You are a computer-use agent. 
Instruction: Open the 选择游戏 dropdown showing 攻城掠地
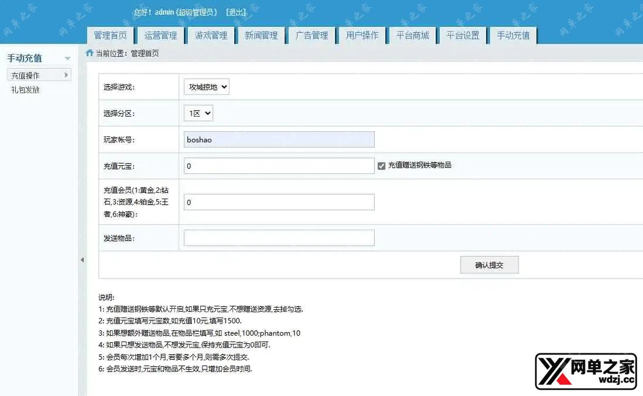click(x=206, y=86)
